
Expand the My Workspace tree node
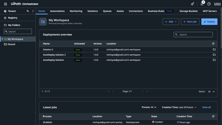2,39
